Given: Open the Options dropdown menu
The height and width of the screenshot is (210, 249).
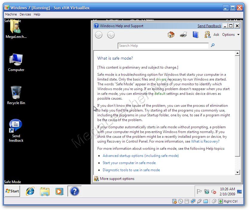Looking at the screenshot, I should pyautogui.click(x=230, y=35).
